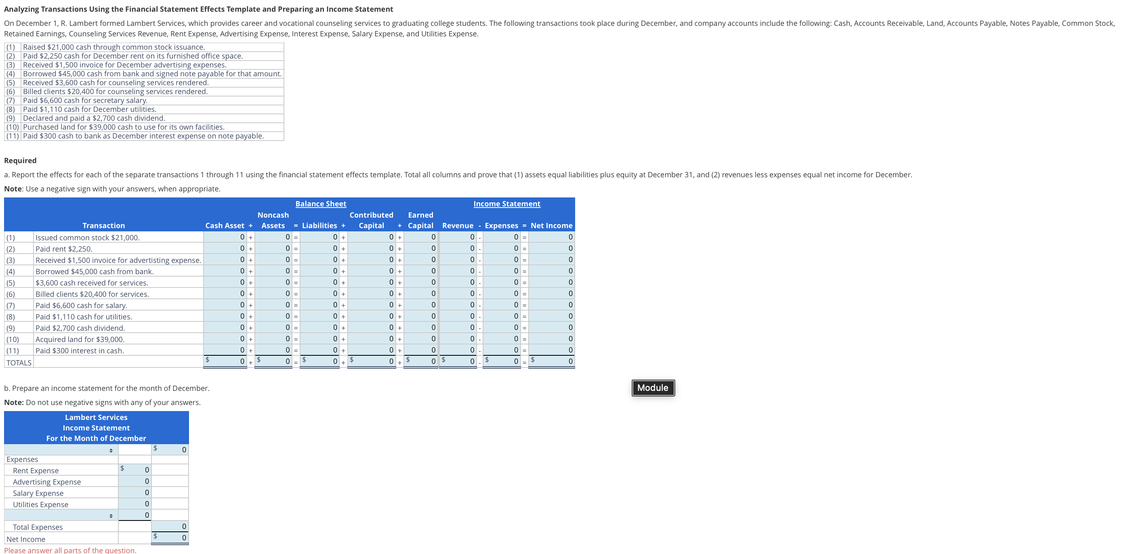Click the Total Expenses amount field

[171, 527]
